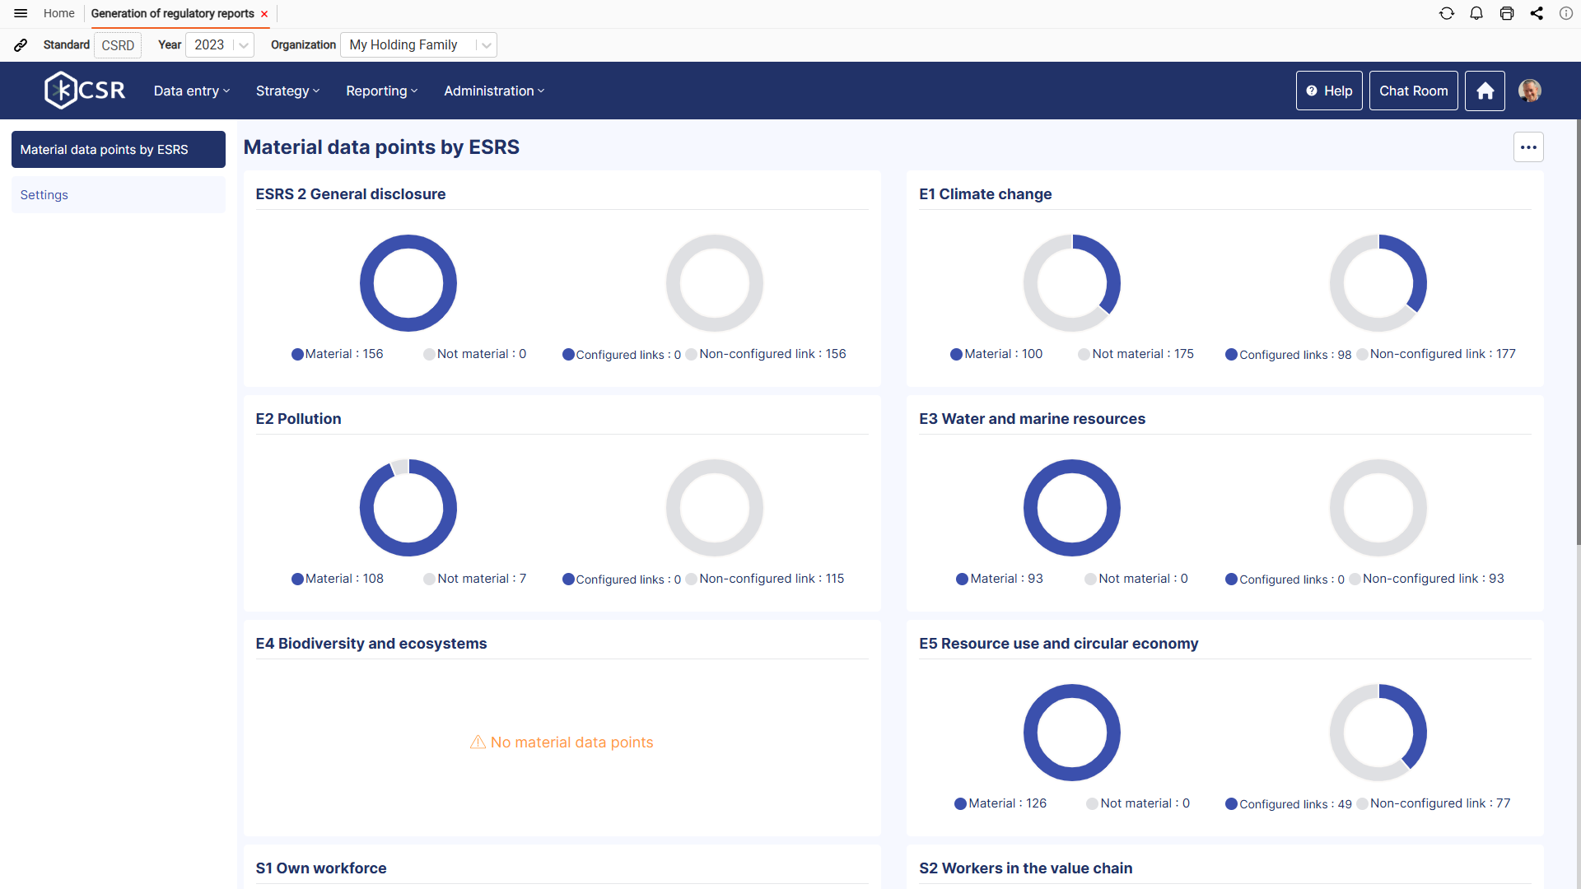Click the print icon
The image size is (1581, 889).
[1507, 13]
